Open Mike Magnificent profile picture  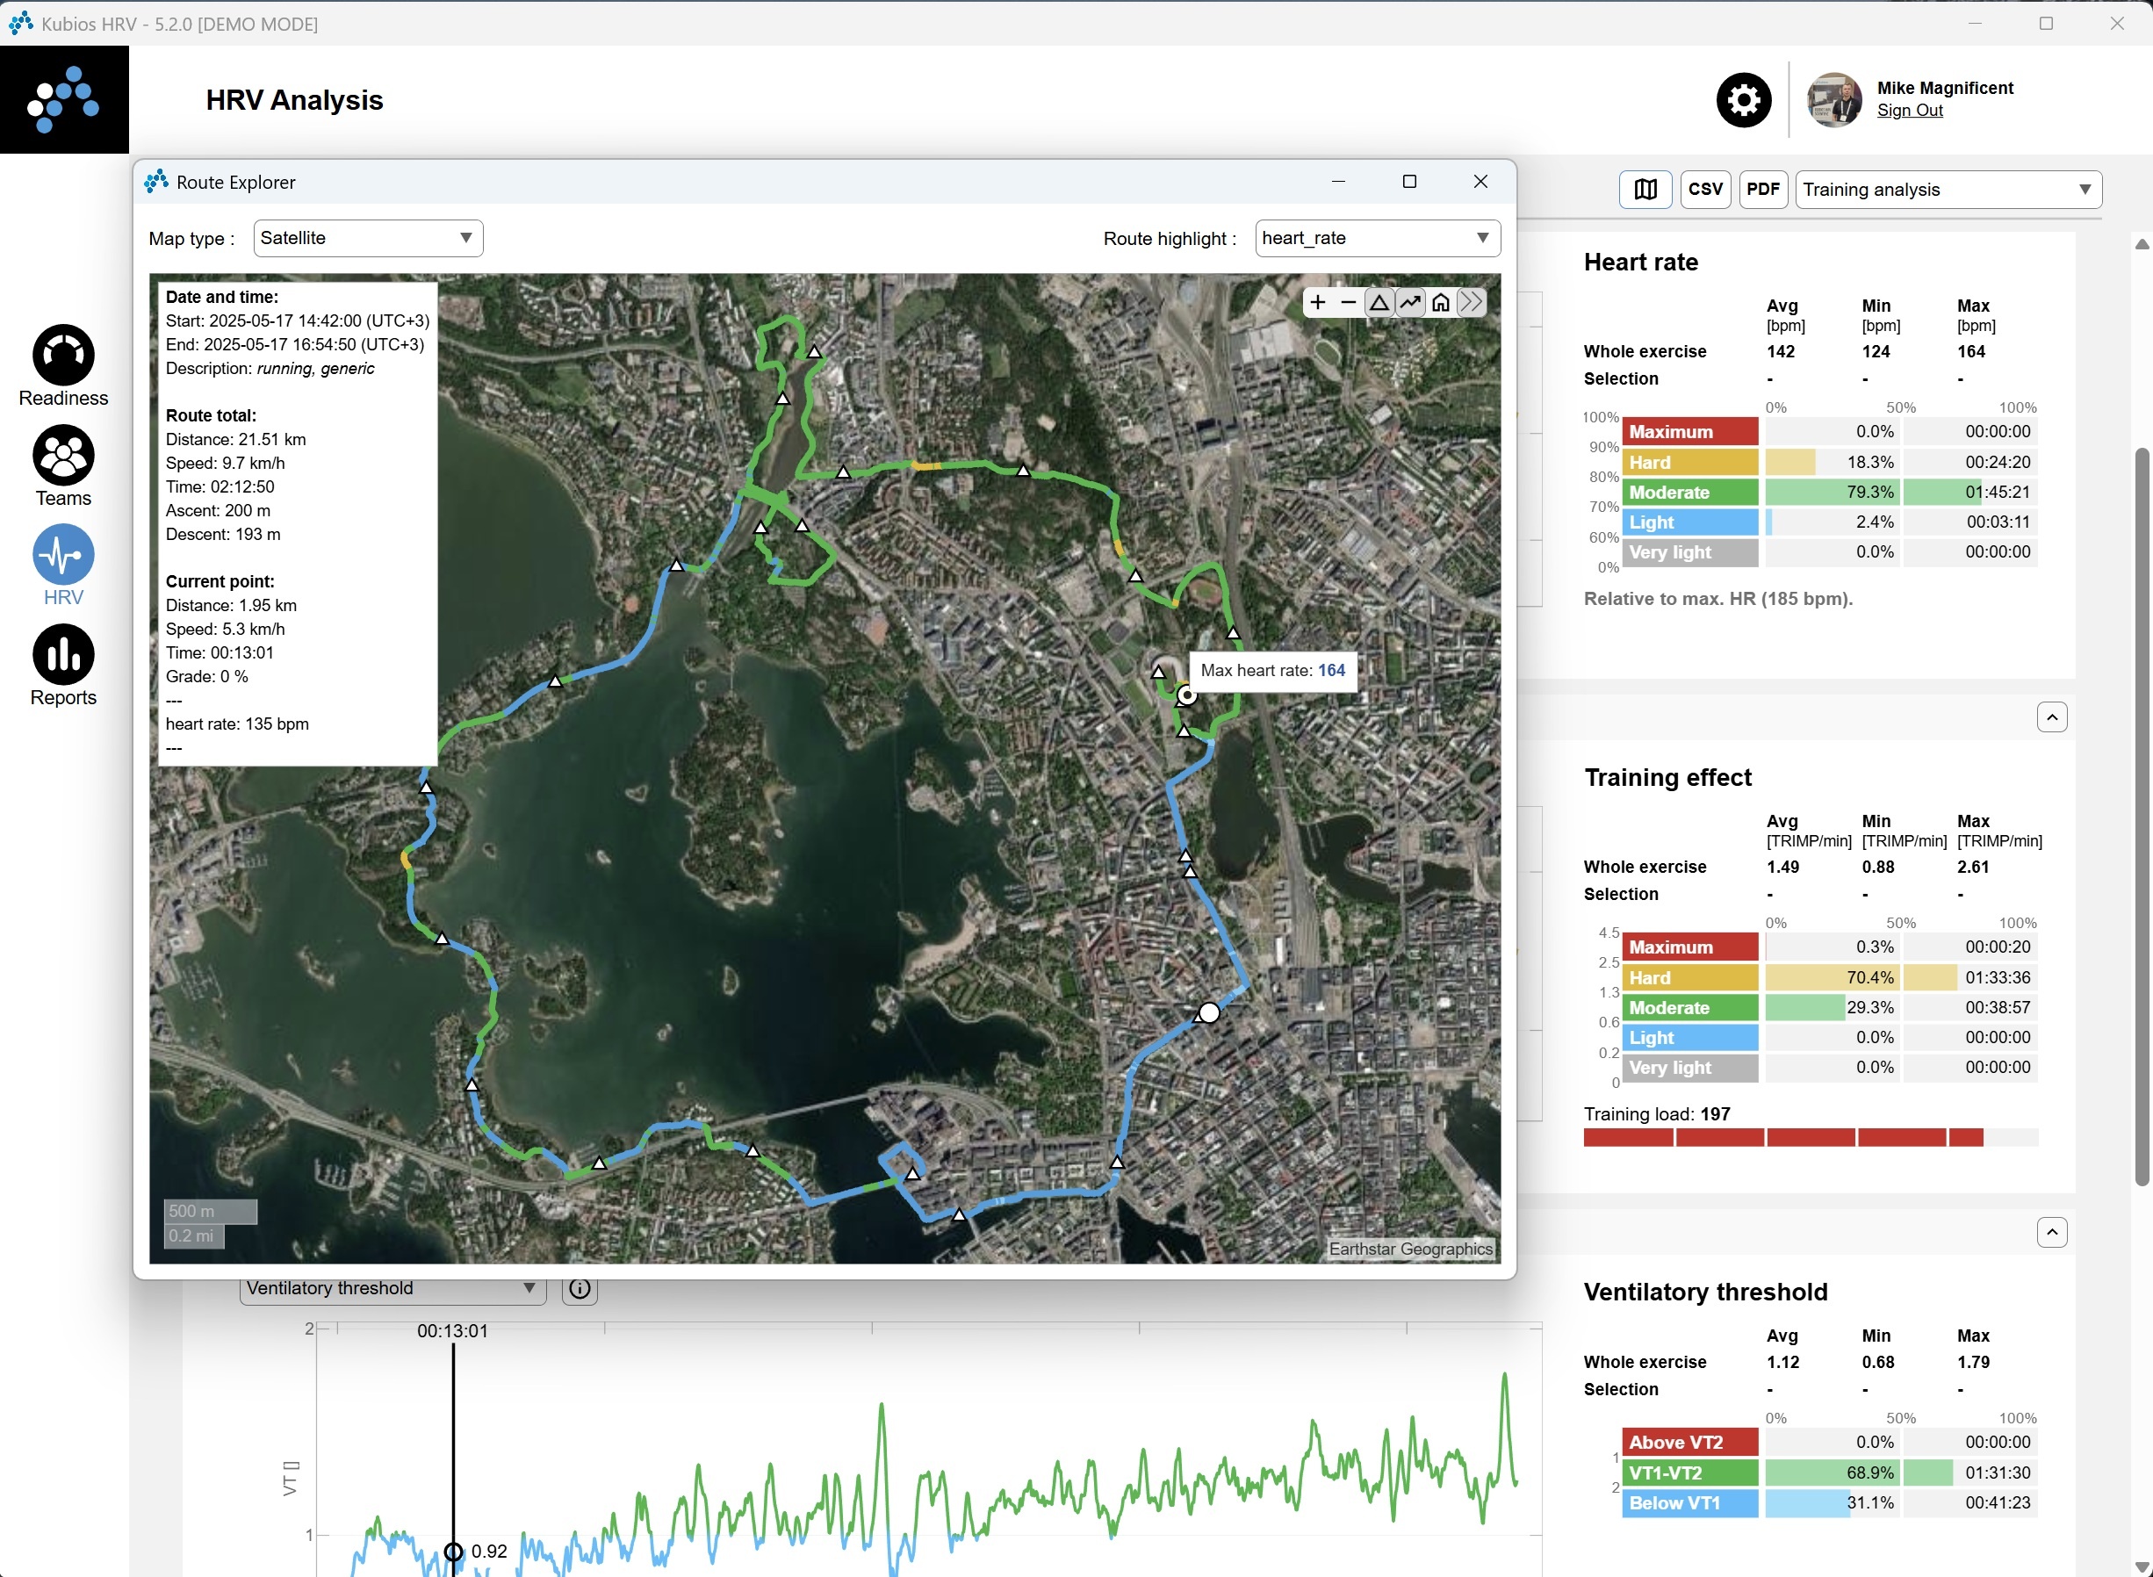(x=1834, y=100)
